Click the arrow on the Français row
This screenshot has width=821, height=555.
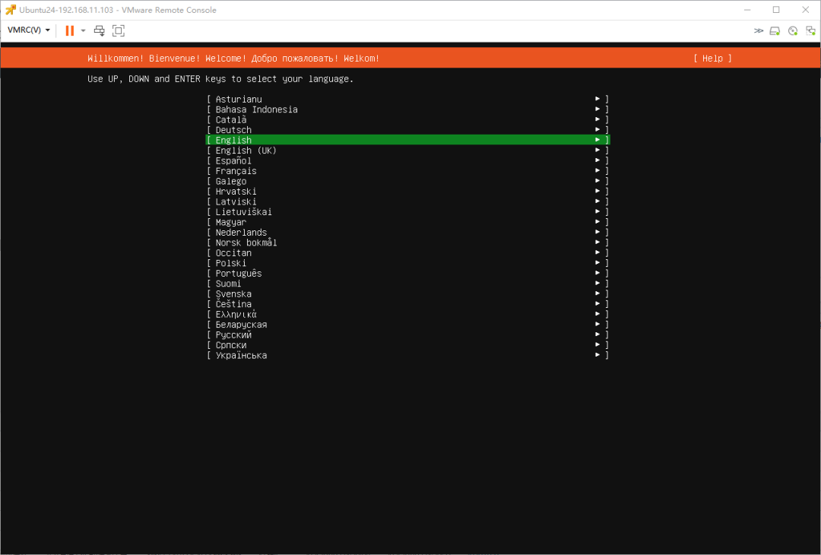(x=598, y=170)
